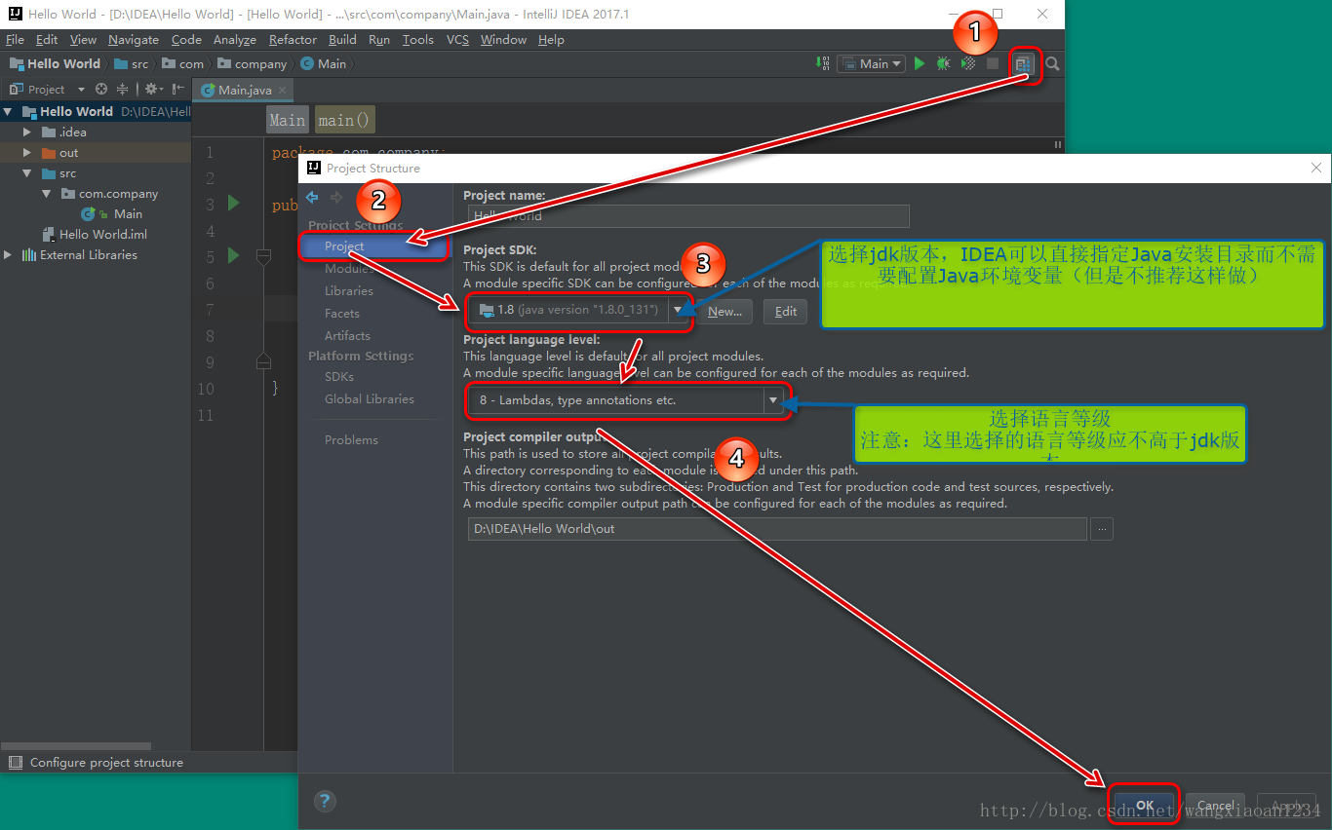
Task: Open Project pane gear settings
Action: (153, 89)
